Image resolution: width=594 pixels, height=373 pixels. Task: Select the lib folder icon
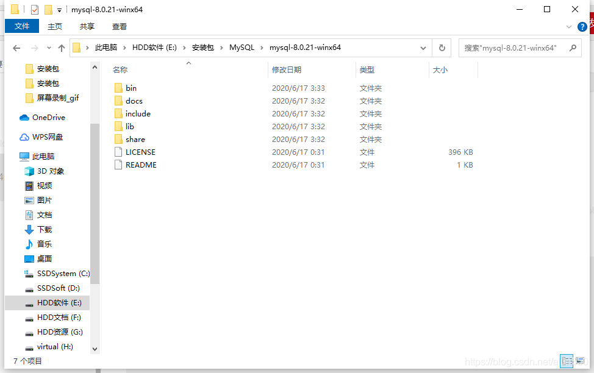pyautogui.click(x=118, y=127)
